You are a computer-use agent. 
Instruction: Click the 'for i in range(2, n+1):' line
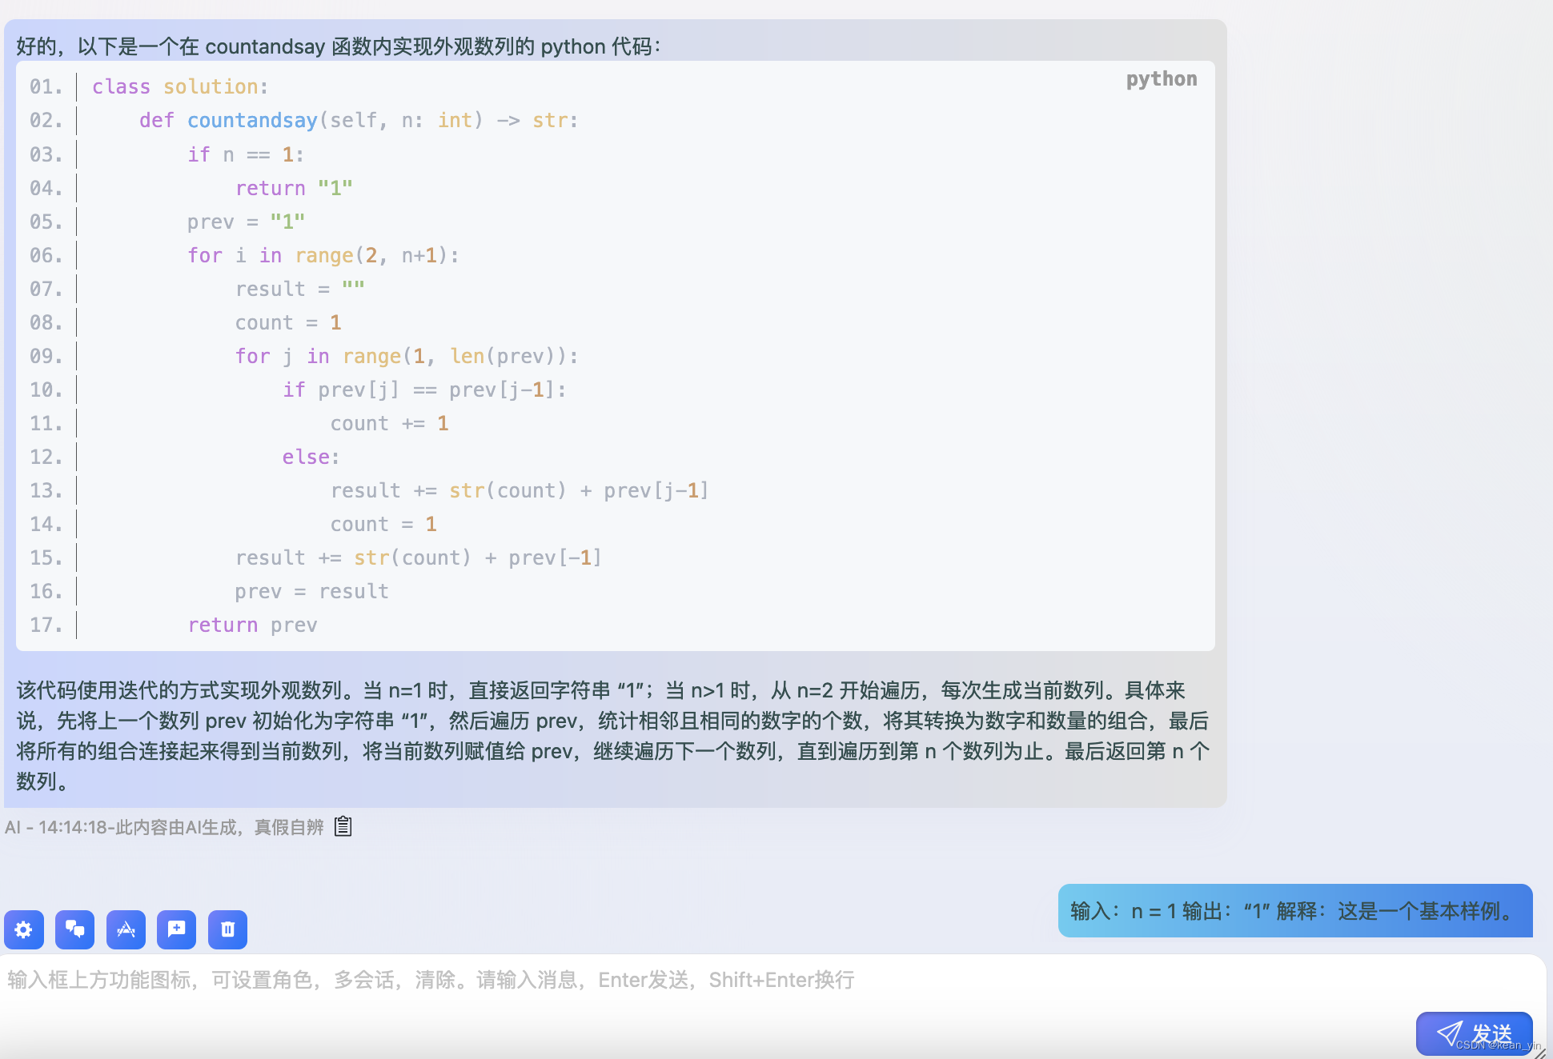[x=323, y=255]
